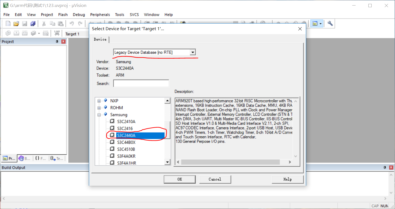Viewport: 395px width, 209px height.
Task: Select the Device tab in the dialog
Action: pyautogui.click(x=100, y=40)
